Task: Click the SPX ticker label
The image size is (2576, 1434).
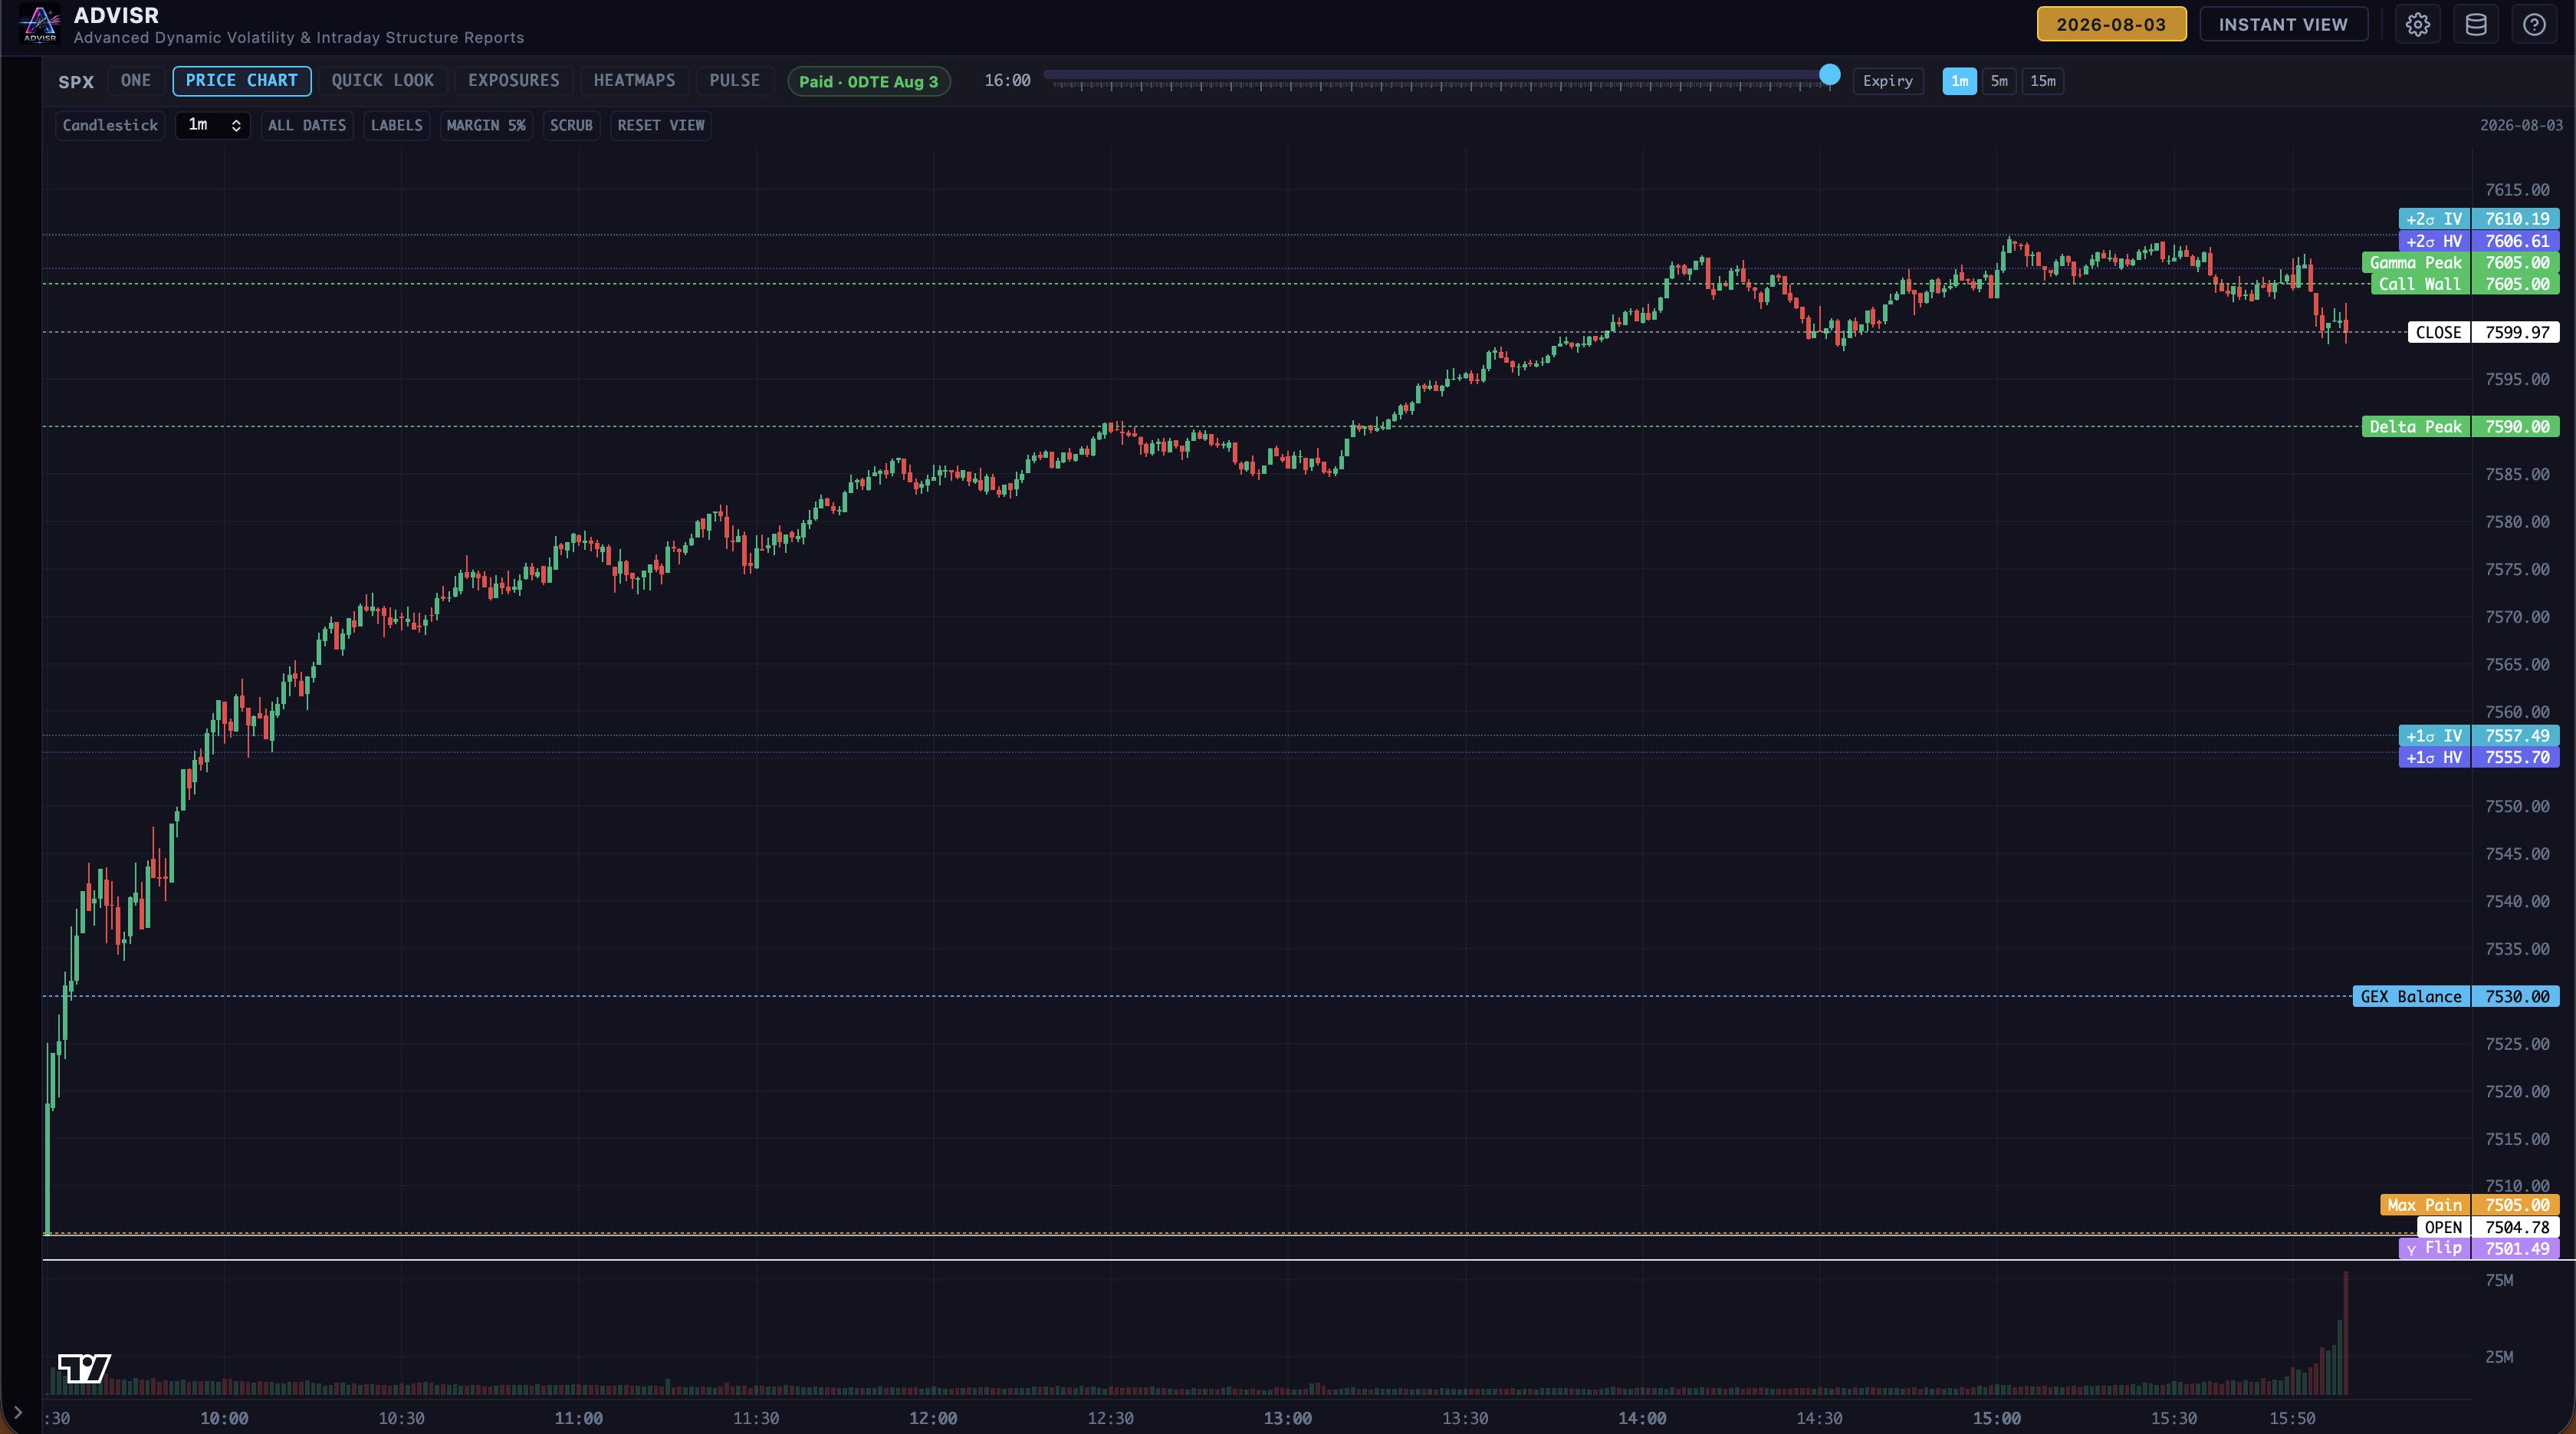Action: point(76,82)
